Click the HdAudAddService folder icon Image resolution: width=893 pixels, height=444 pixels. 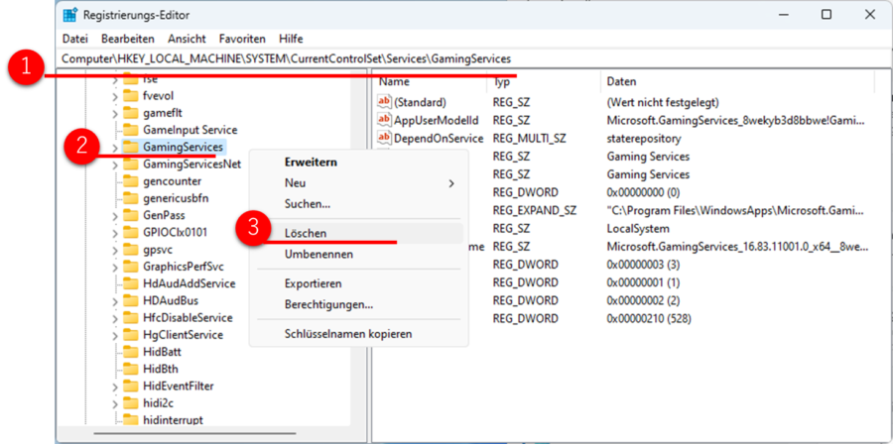point(131,283)
